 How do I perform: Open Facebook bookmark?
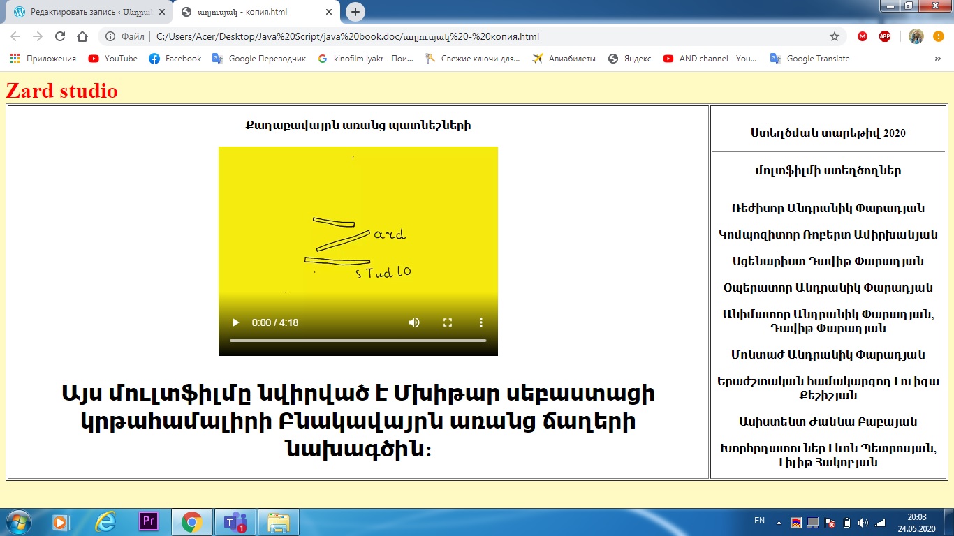pyautogui.click(x=175, y=59)
